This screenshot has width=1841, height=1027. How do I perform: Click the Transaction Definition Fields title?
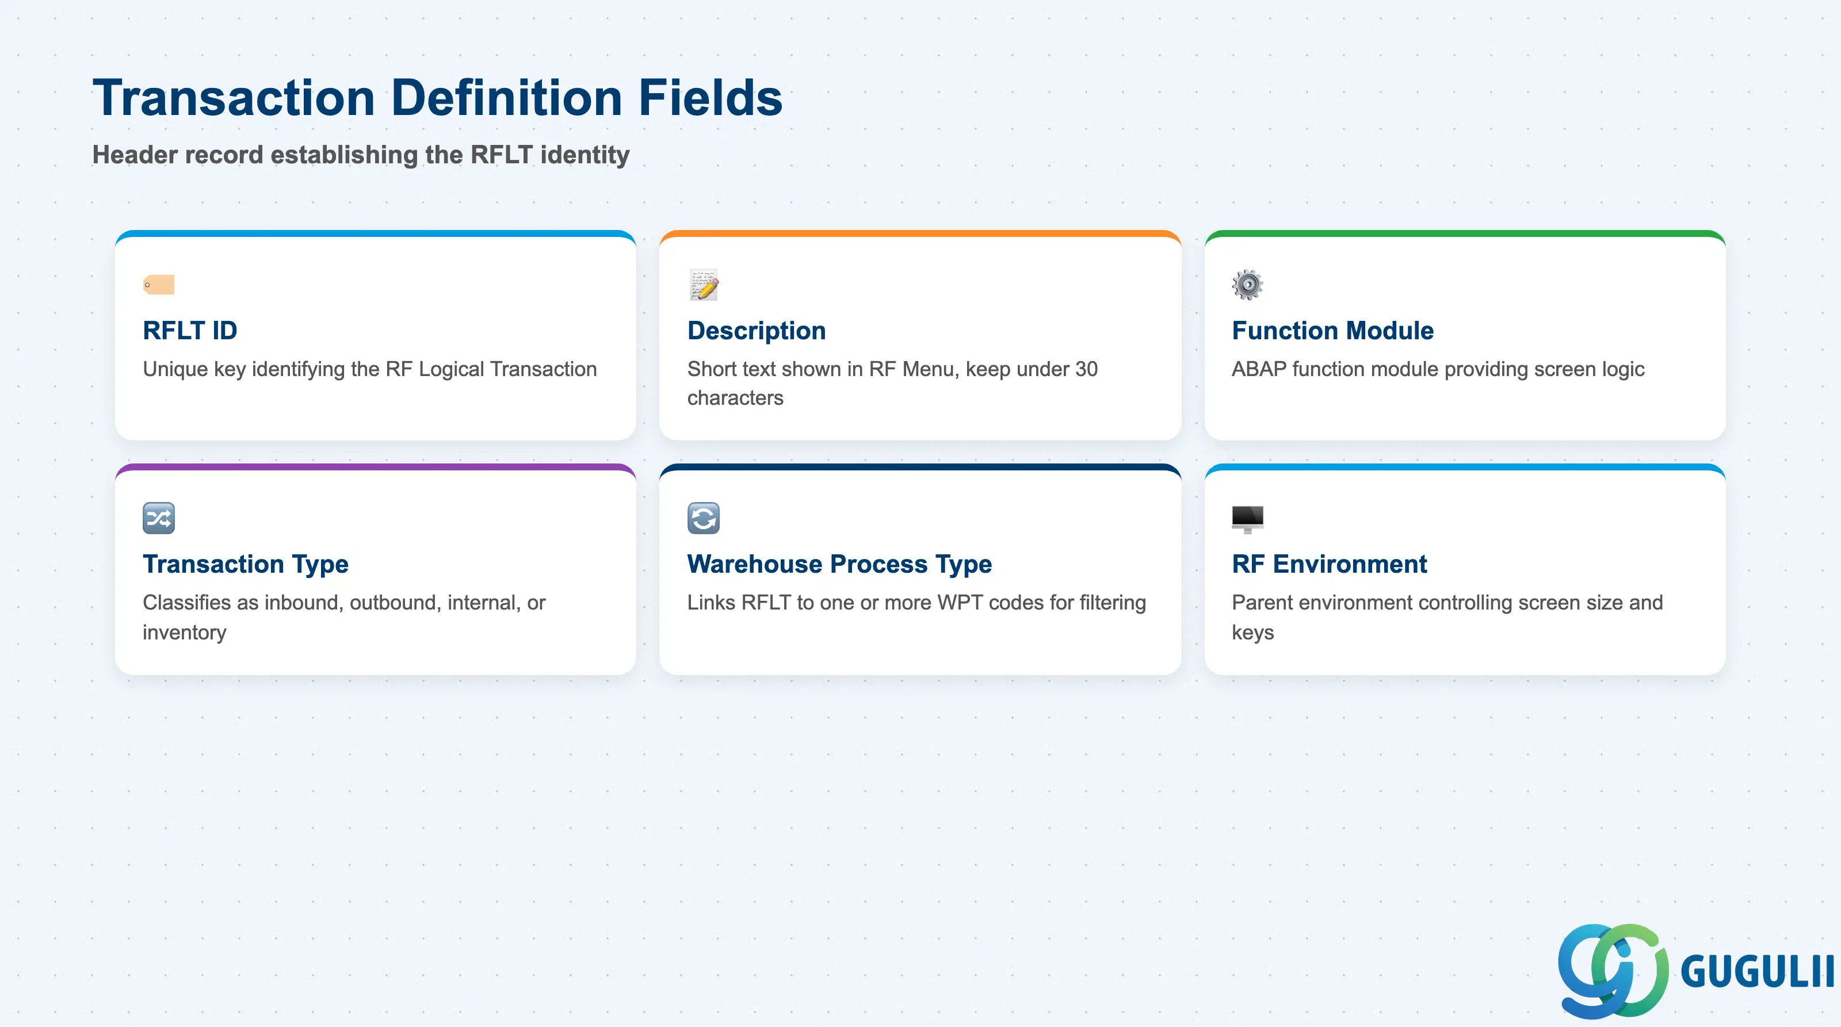[437, 97]
